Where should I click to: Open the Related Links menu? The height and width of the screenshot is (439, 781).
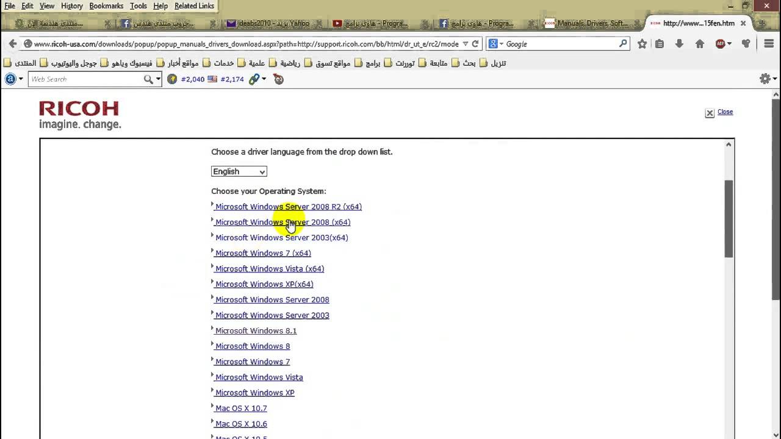coord(195,5)
